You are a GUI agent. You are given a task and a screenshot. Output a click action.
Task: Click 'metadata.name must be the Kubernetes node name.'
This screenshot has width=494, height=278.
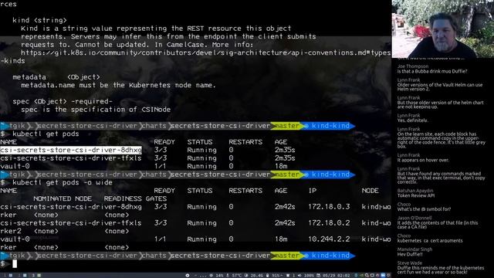118,85
